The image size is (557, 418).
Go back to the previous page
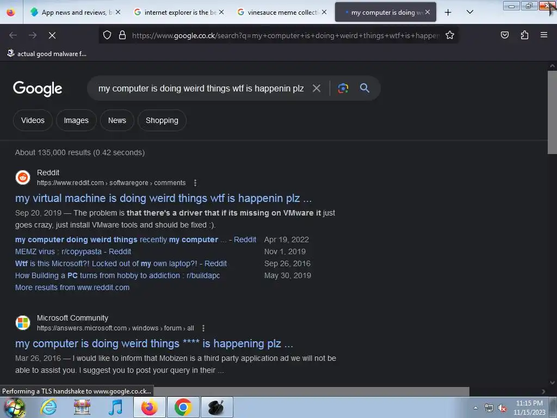coord(13,35)
